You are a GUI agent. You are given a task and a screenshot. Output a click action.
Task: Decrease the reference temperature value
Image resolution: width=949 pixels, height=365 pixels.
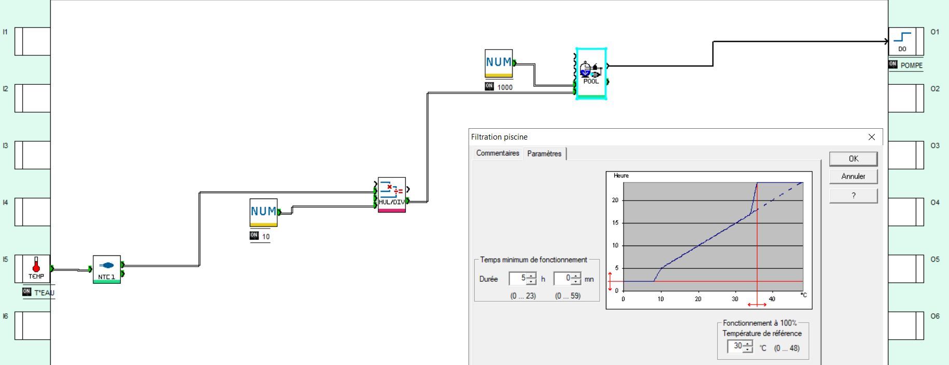[747, 349]
